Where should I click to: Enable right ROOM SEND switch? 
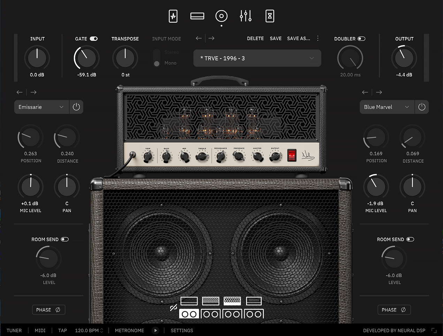pyautogui.click(x=410, y=239)
